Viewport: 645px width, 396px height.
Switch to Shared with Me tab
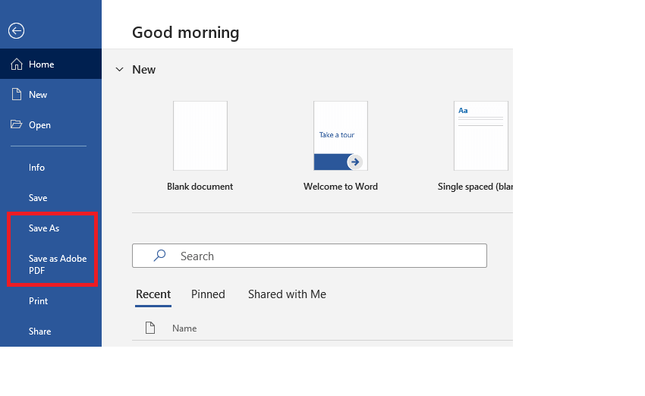pyautogui.click(x=287, y=294)
